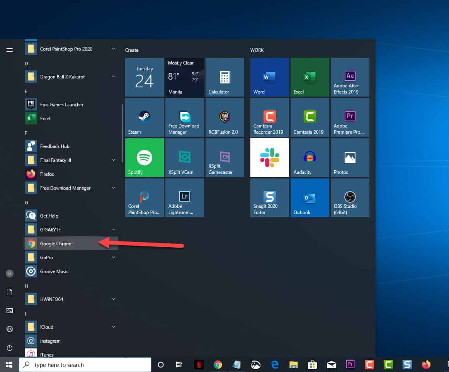Open Microsoft Edge from the taskbar

(x=275, y=365)
